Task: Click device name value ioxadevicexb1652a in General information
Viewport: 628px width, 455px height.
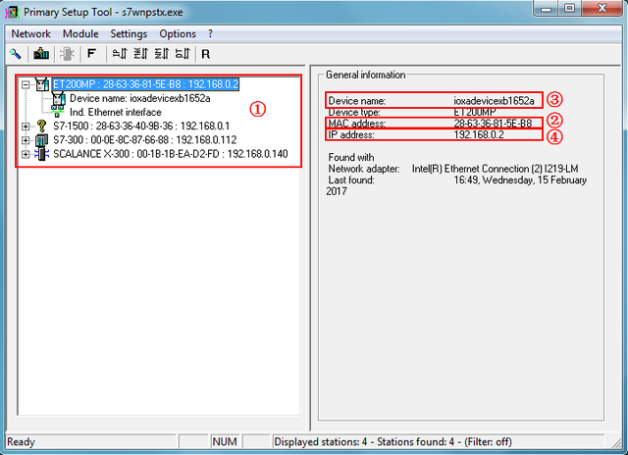Action: 494,101
